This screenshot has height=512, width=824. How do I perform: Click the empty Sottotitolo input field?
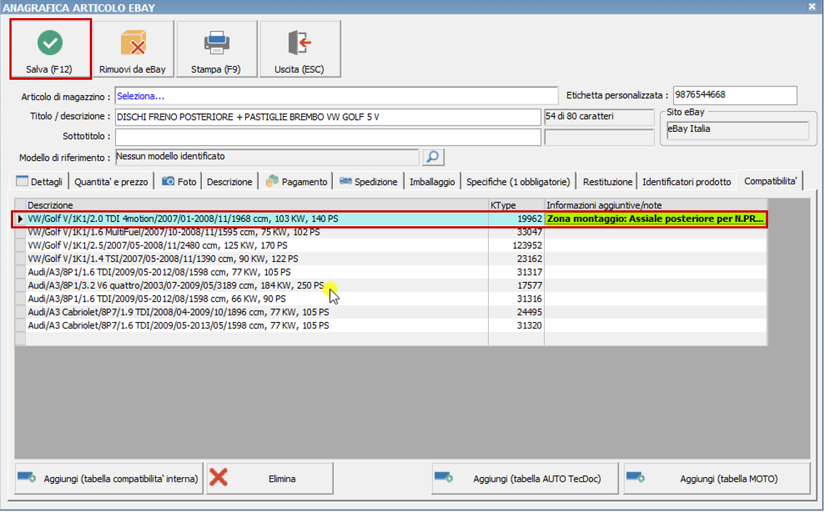328,136
